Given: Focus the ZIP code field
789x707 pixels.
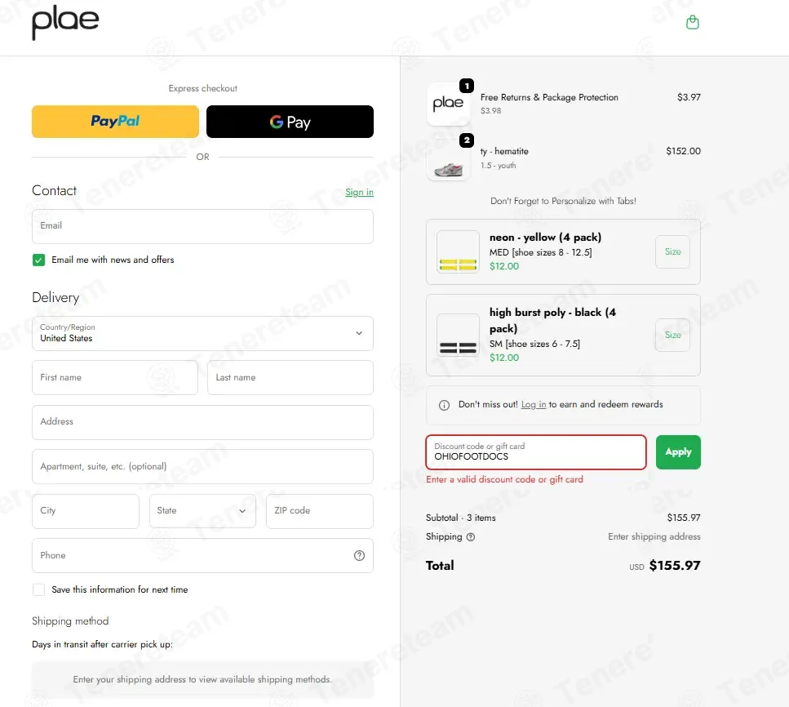Looking at the screenshot, I should click(320, 511).
